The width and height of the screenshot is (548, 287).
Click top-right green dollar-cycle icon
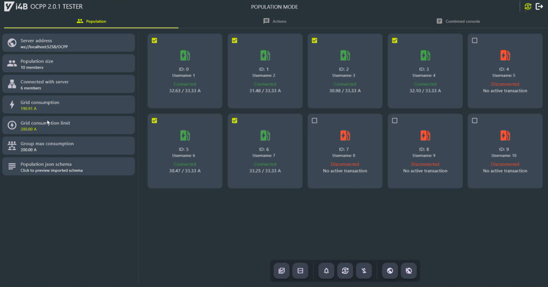click(x=528, y=7)
